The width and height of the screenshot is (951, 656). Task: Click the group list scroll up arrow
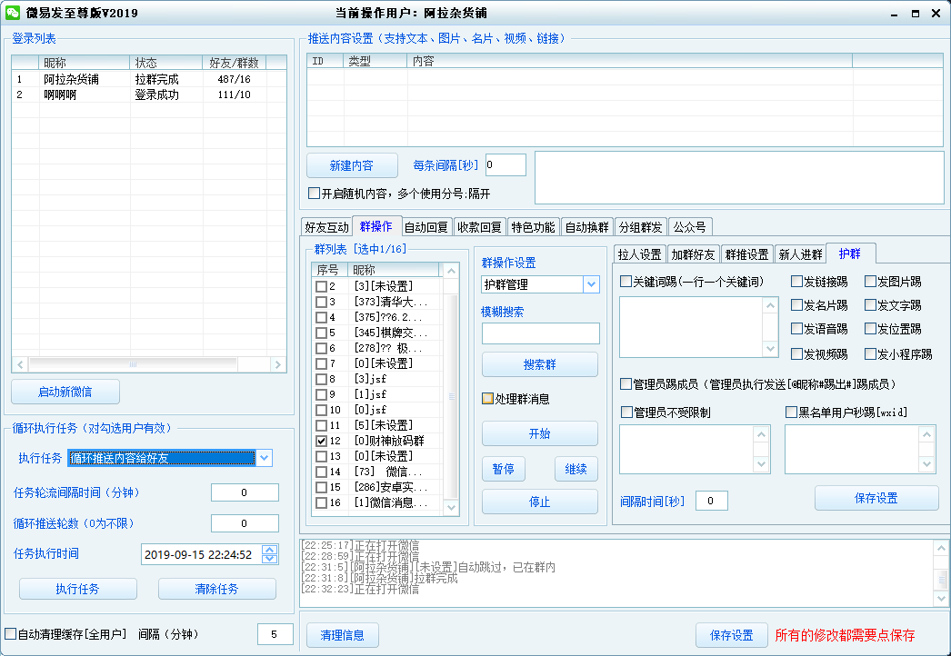[451, 271]
